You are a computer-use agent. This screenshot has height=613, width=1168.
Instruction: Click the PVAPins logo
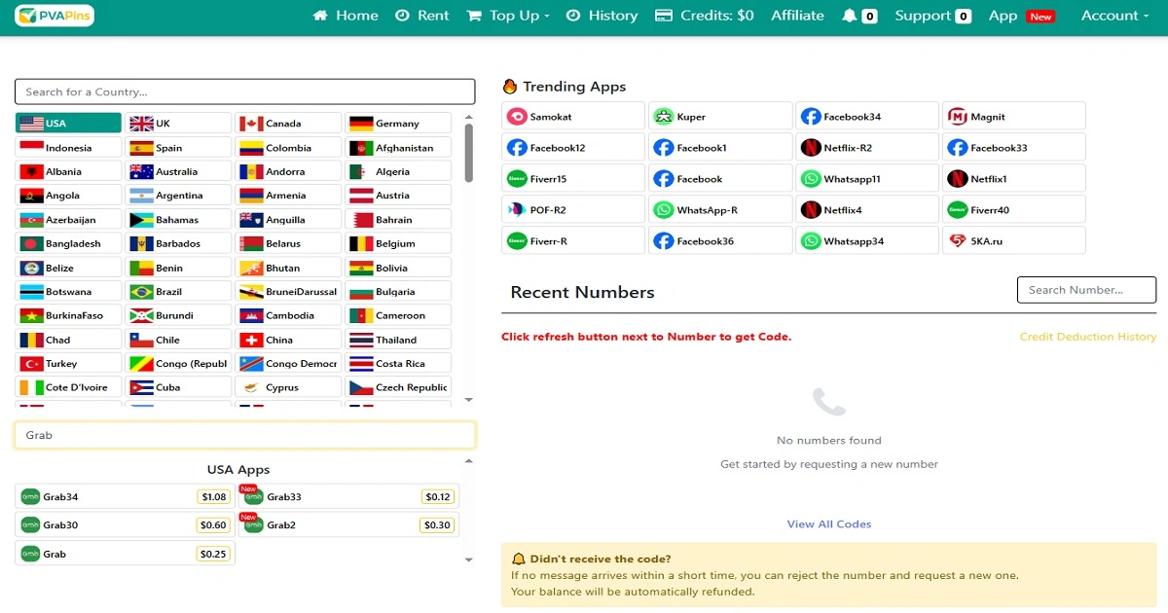pyautogui.click(x=55, y=16)
